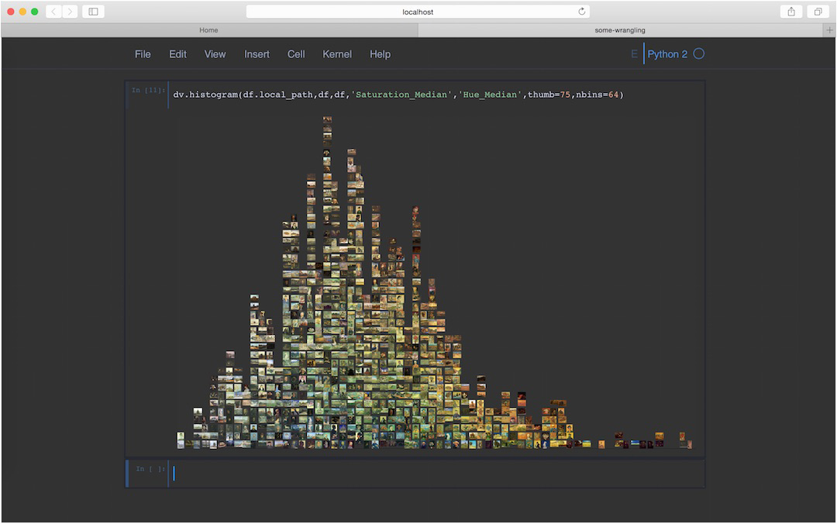
Task: Click the empty In [ ] prompt label
Action: pos(150,469)
